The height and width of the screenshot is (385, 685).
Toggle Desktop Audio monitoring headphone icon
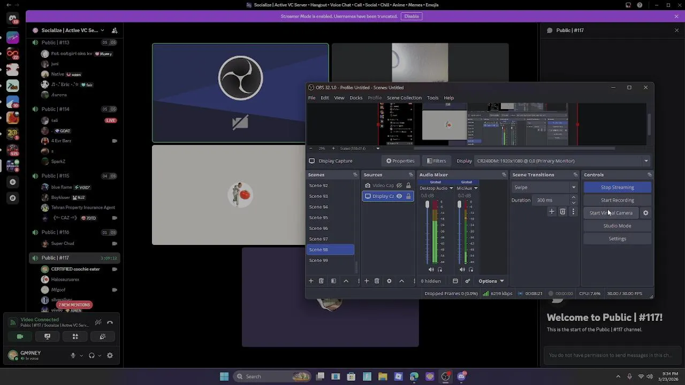440,269
